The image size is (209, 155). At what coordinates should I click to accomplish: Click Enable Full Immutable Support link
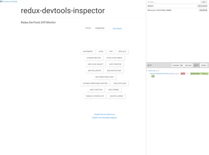pos(104,117)
